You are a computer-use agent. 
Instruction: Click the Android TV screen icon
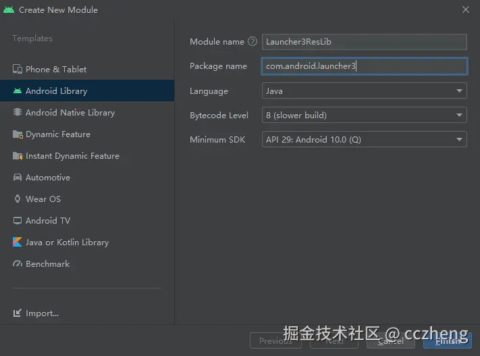tap(18, 220)
